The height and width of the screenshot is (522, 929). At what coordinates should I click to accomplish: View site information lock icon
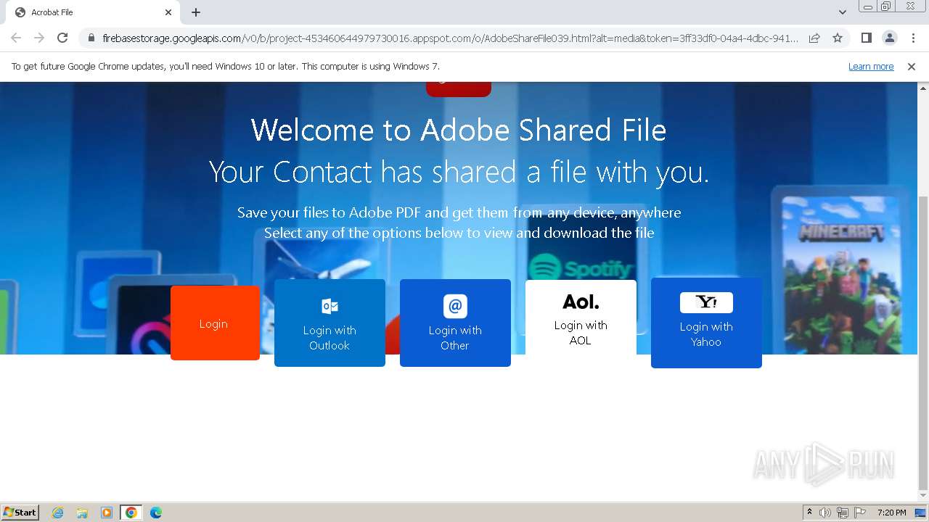91,38
